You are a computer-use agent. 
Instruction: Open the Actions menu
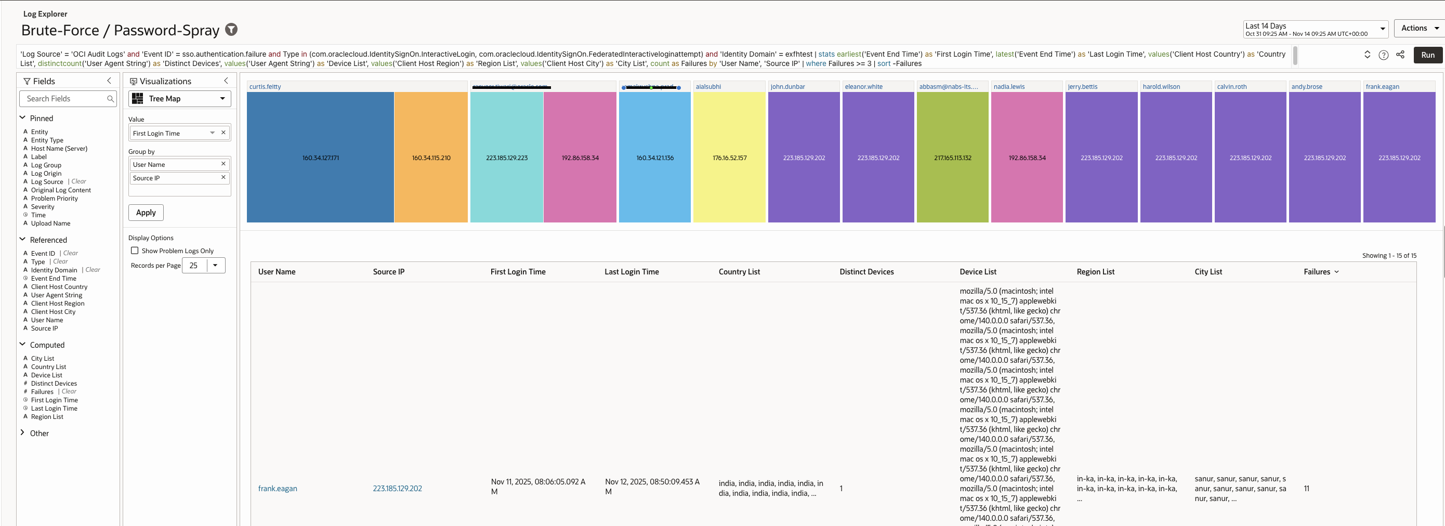click(x=1418, y=28)
